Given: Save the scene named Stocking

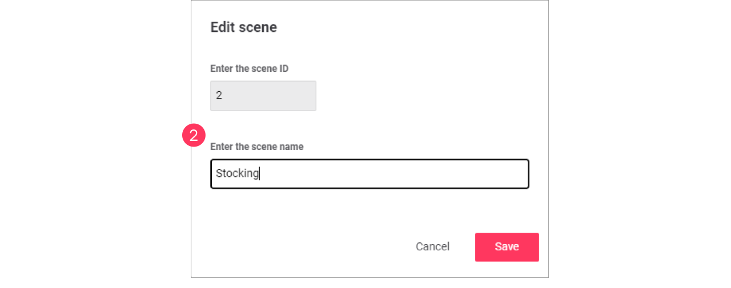Looking at the screenshot, I should (507, 247).
